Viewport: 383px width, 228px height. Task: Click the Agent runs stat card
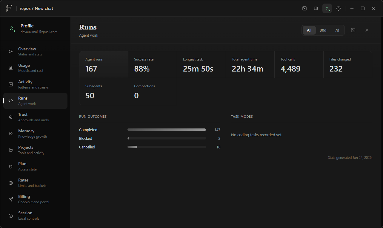point(104,65)
